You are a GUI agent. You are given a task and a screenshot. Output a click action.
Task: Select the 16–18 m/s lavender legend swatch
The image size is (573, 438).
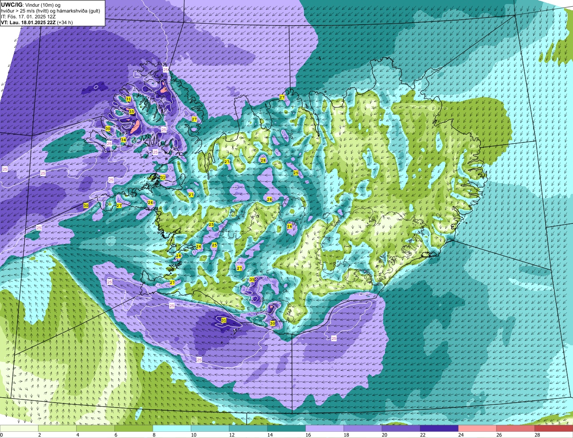coord(325,428)
